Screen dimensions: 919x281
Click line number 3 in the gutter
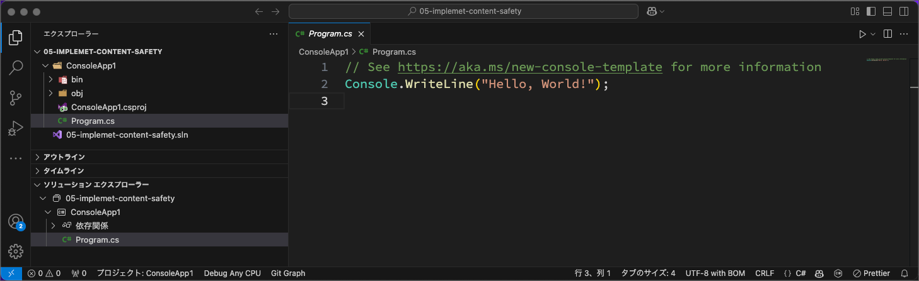click(324, 101)
